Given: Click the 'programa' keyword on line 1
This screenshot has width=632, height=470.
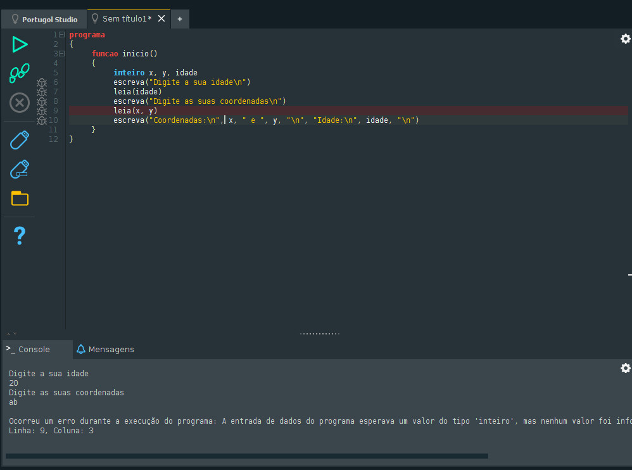Looking at the screenshot, I should [87, 35].
